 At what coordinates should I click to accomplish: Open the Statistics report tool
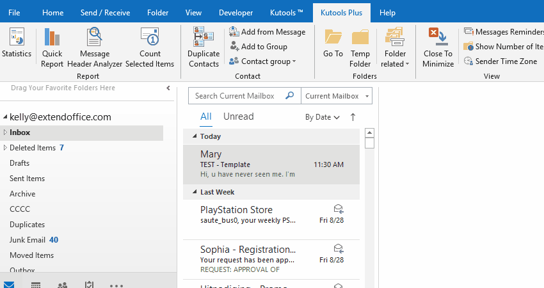pyautogui.click(x=17, y=43)
